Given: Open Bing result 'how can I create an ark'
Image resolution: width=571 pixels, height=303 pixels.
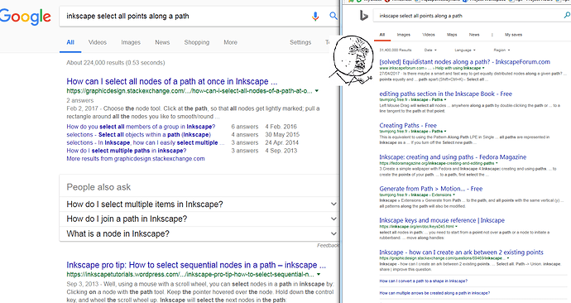Looking at the screenshot, I should [x=461, y=252].
